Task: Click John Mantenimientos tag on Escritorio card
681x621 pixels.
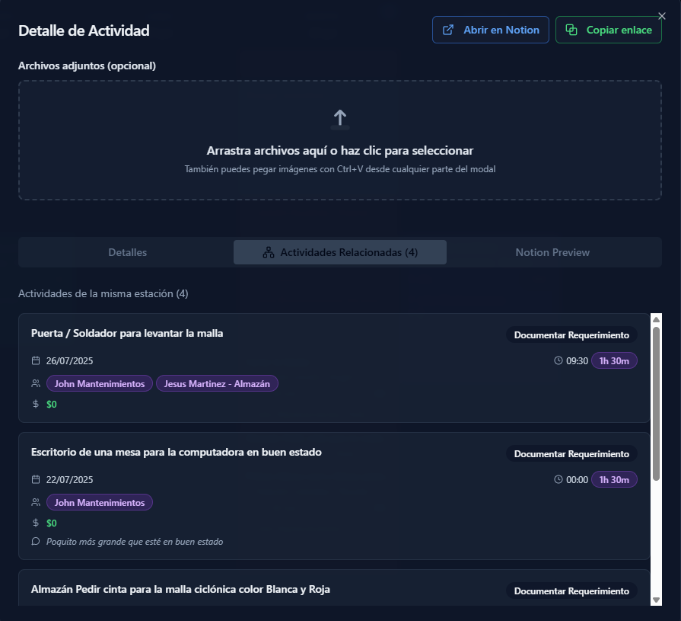Action: click(x=100, y=502)
